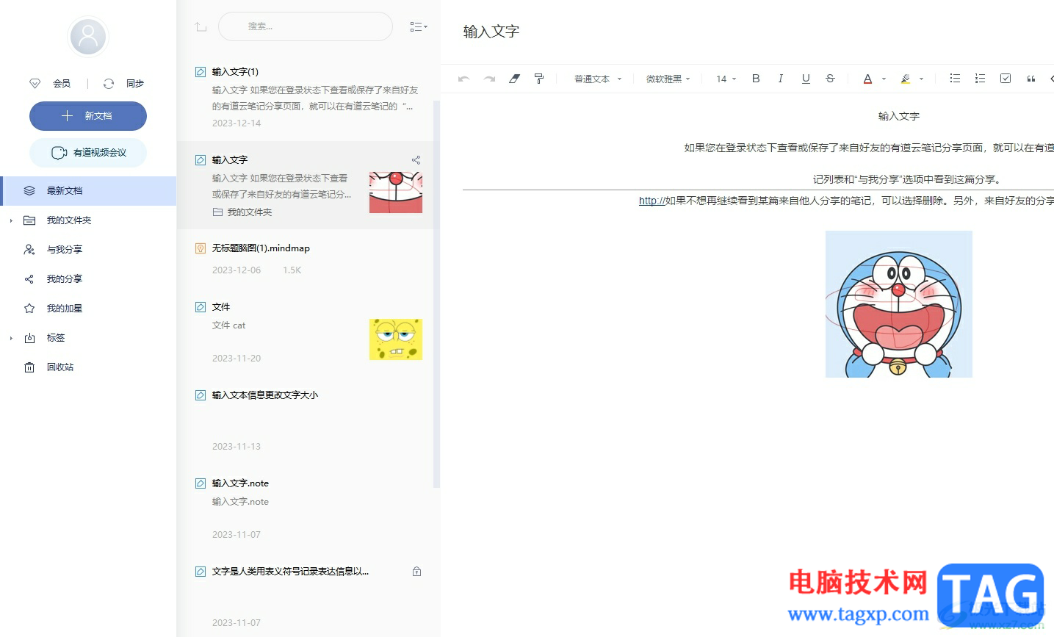The width and height of the screenshot is (1054, 637).
Task: Open the 输入文字.note title
Action: [240, 483]
